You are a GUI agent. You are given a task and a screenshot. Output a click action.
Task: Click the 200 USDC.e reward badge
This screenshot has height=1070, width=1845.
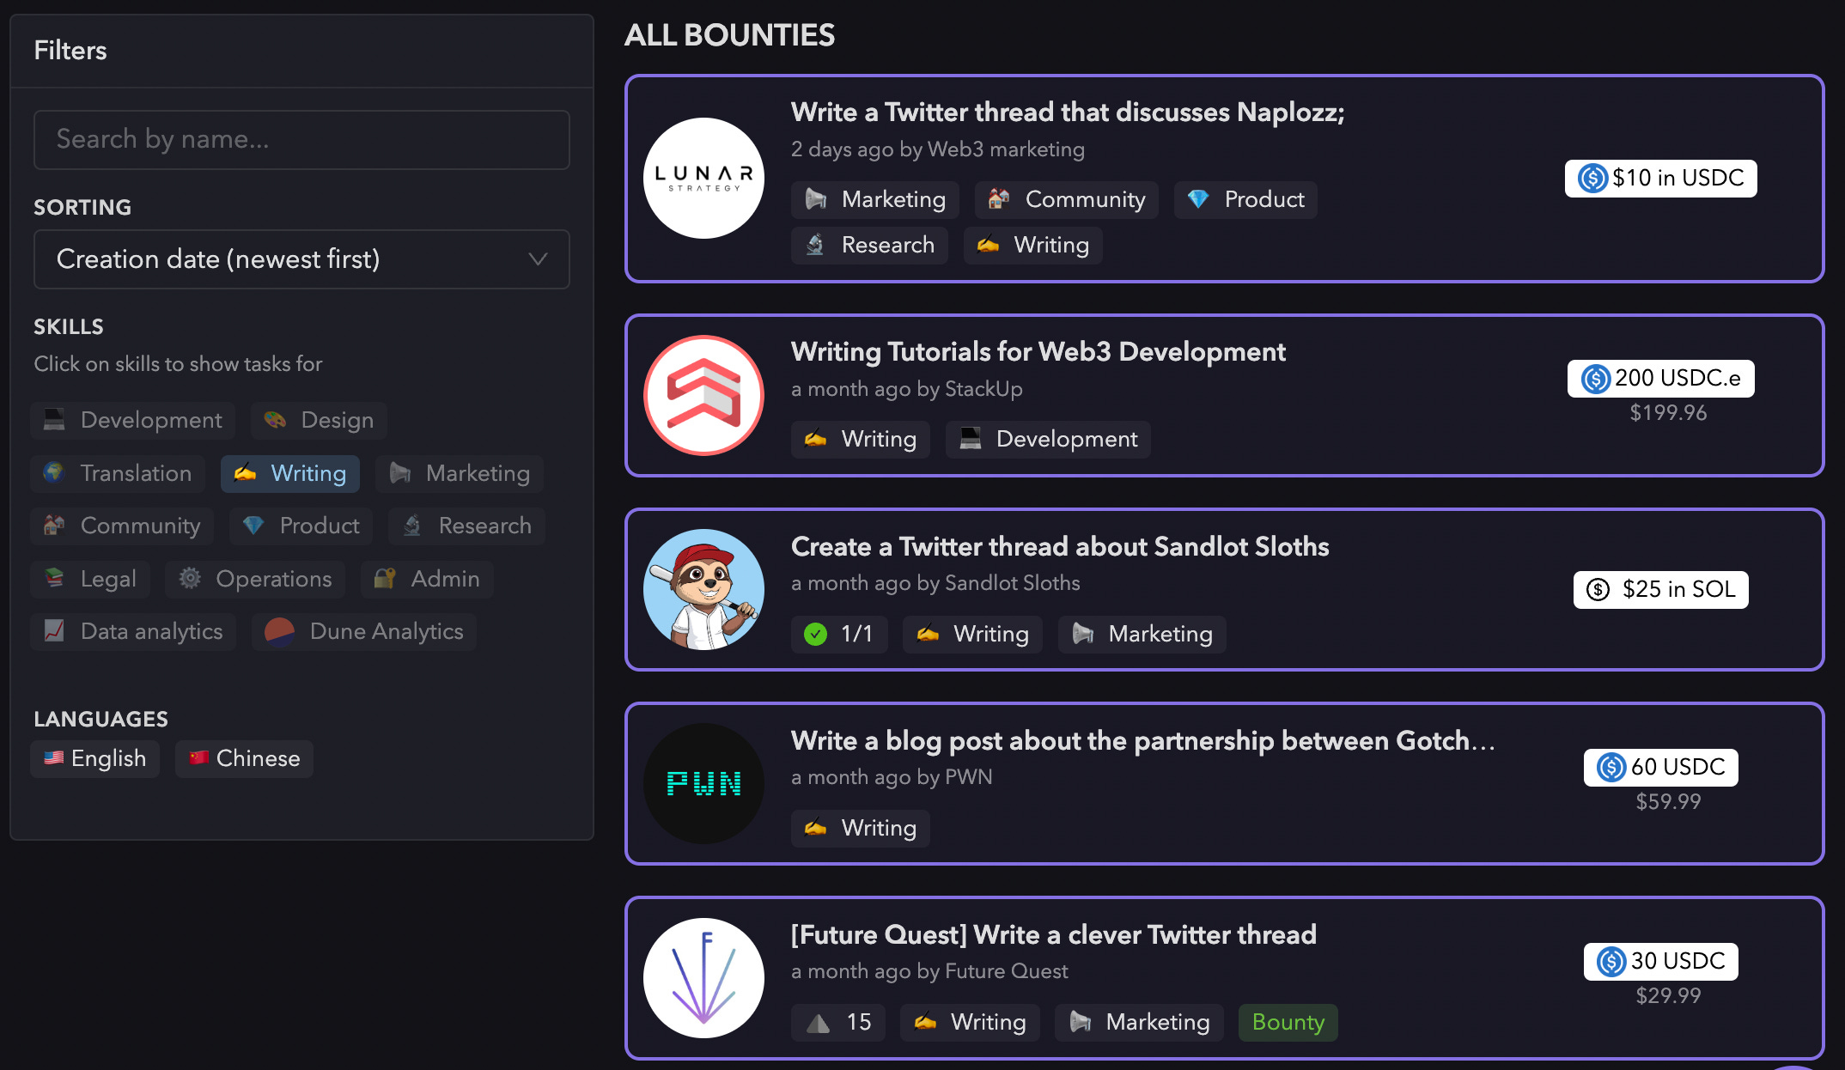coord(1660,378)
